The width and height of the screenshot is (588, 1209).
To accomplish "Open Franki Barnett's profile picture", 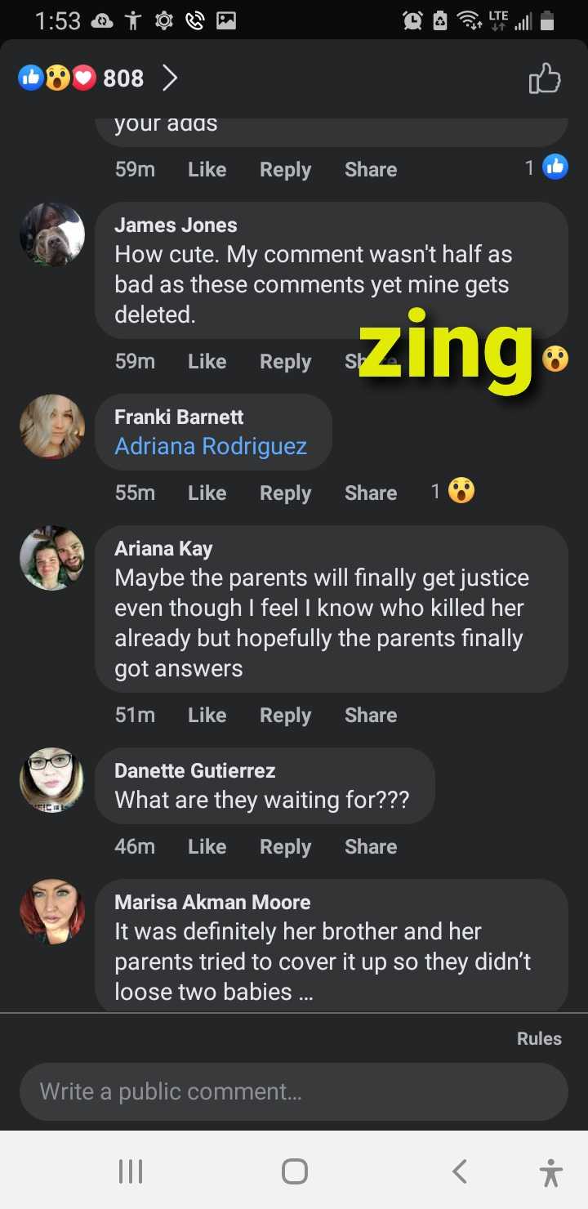I will pyautogui.click(x=52, y=427).
